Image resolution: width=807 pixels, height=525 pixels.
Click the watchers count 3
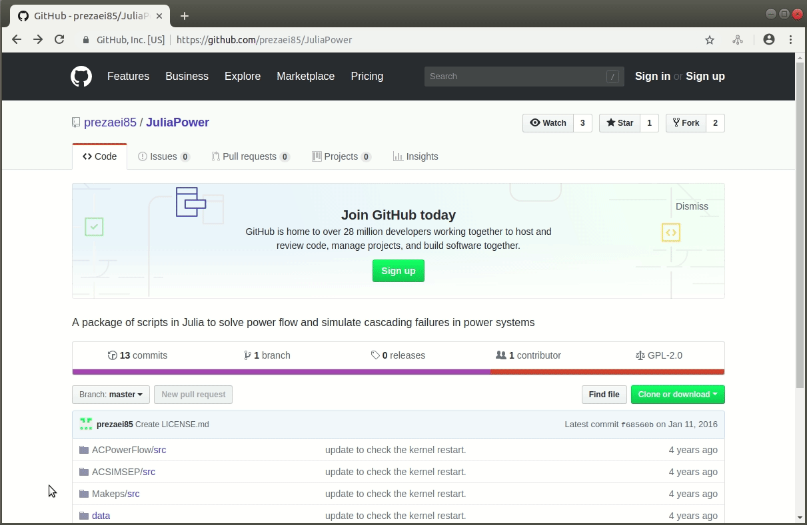pyautogui.click(x=582, y=123)
